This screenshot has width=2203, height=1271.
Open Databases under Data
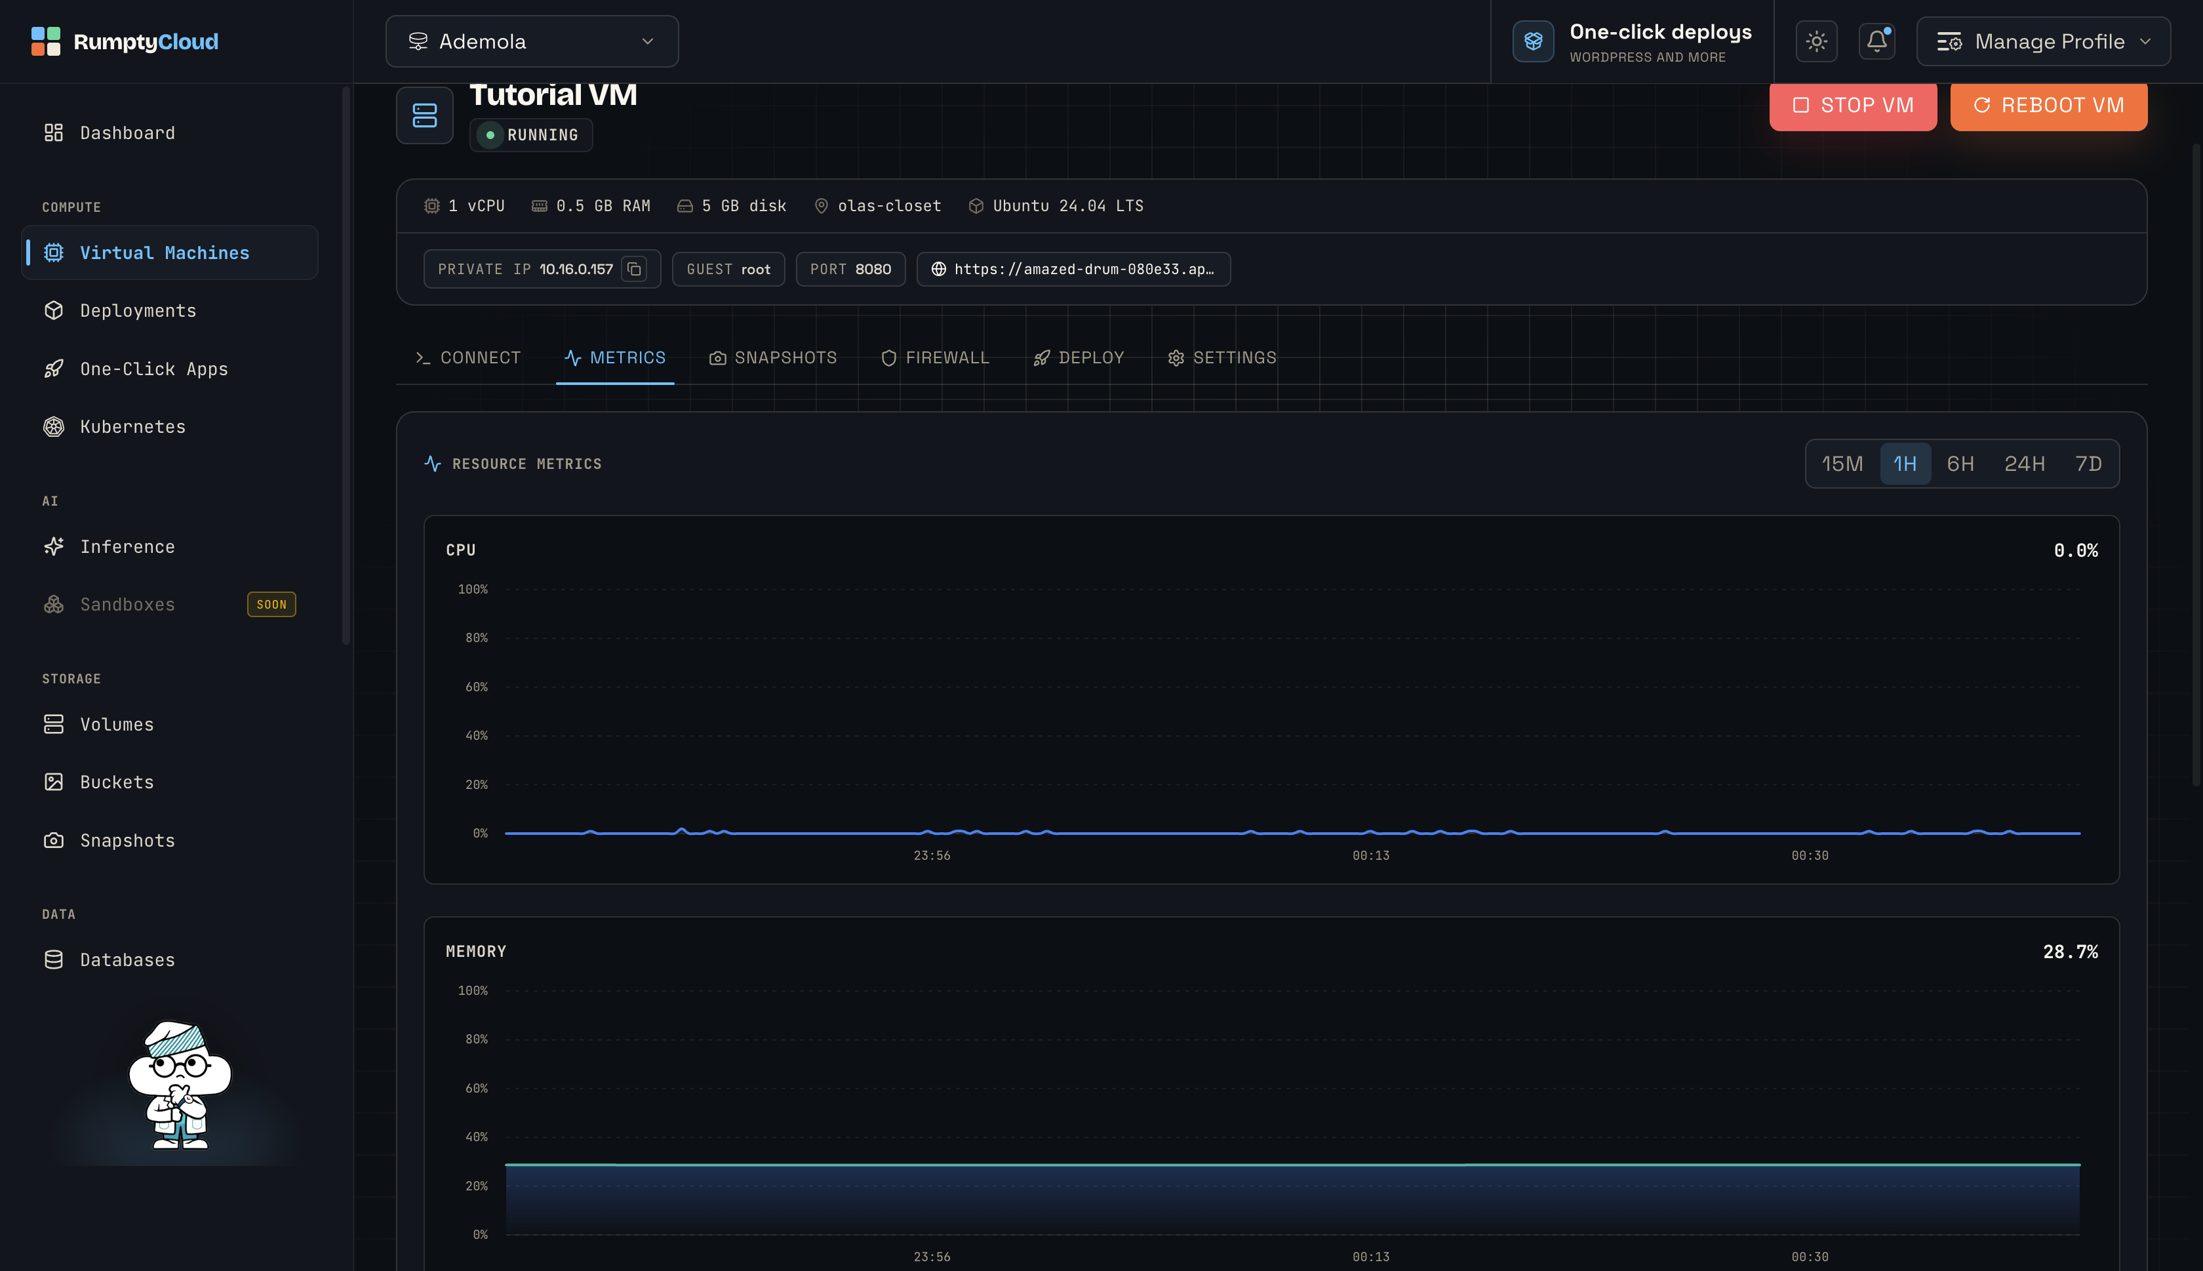pyautogui.click(x=169, y=960)
